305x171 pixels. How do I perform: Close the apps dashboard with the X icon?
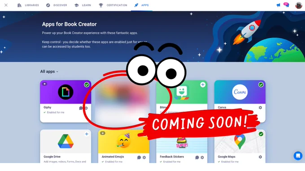click(x=6, y=5)
